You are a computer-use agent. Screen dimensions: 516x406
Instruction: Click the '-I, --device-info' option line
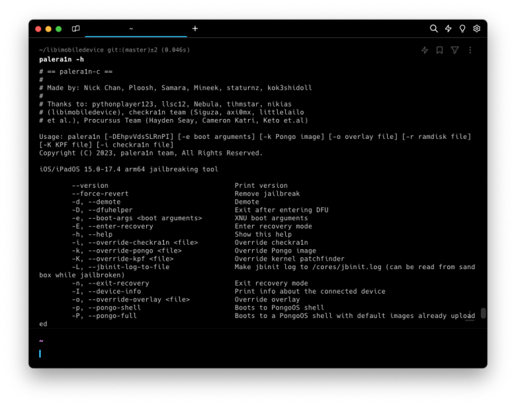pyautogui.click(x=107, y=292)
